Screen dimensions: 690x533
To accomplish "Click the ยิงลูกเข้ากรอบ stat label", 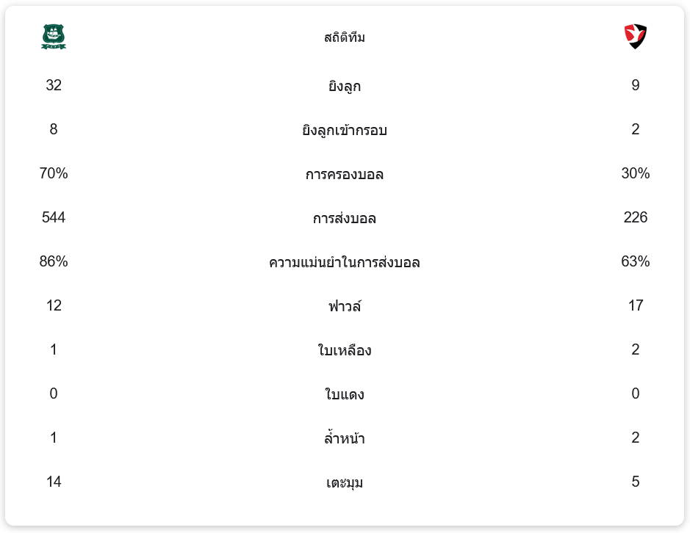I will pos(345,131).
